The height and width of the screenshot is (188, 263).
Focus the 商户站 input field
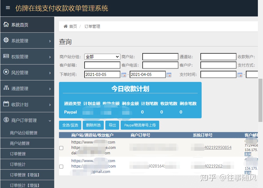pyautogui.click(x=160, y=56)
